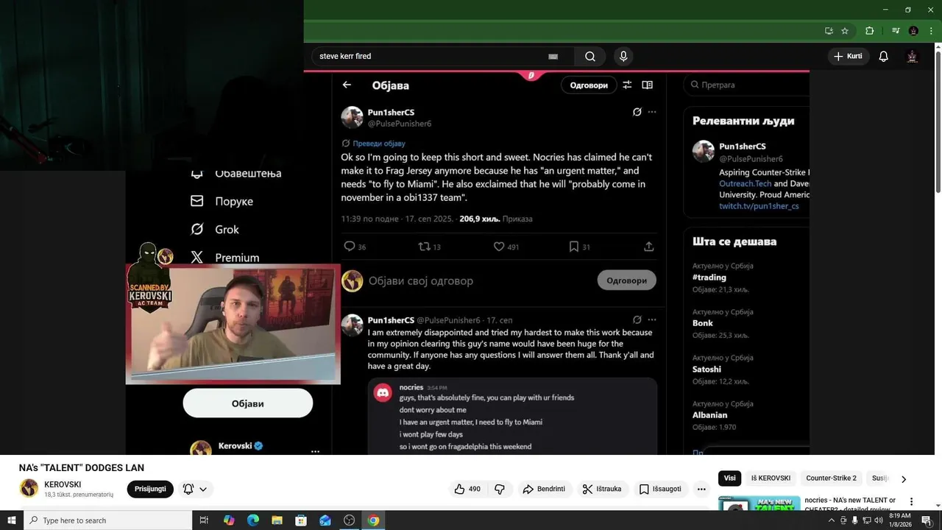
Task: Select the 'Iš KEROVSKI' filter chip
Action: click(771, 478)
